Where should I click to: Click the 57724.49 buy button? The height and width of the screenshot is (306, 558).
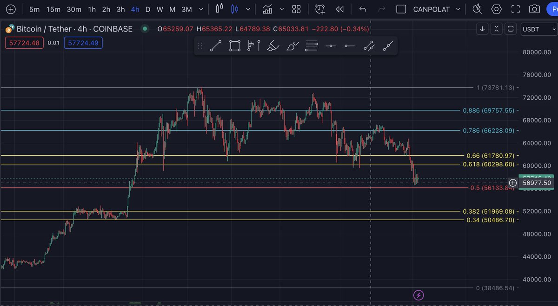tap(83, 42)
